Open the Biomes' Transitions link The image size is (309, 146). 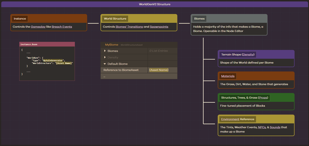coord(129,27)
